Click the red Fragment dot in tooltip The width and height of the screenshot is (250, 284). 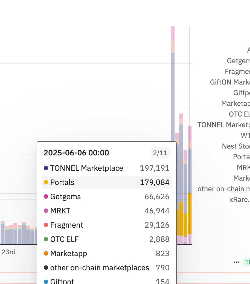click(46, 225)
